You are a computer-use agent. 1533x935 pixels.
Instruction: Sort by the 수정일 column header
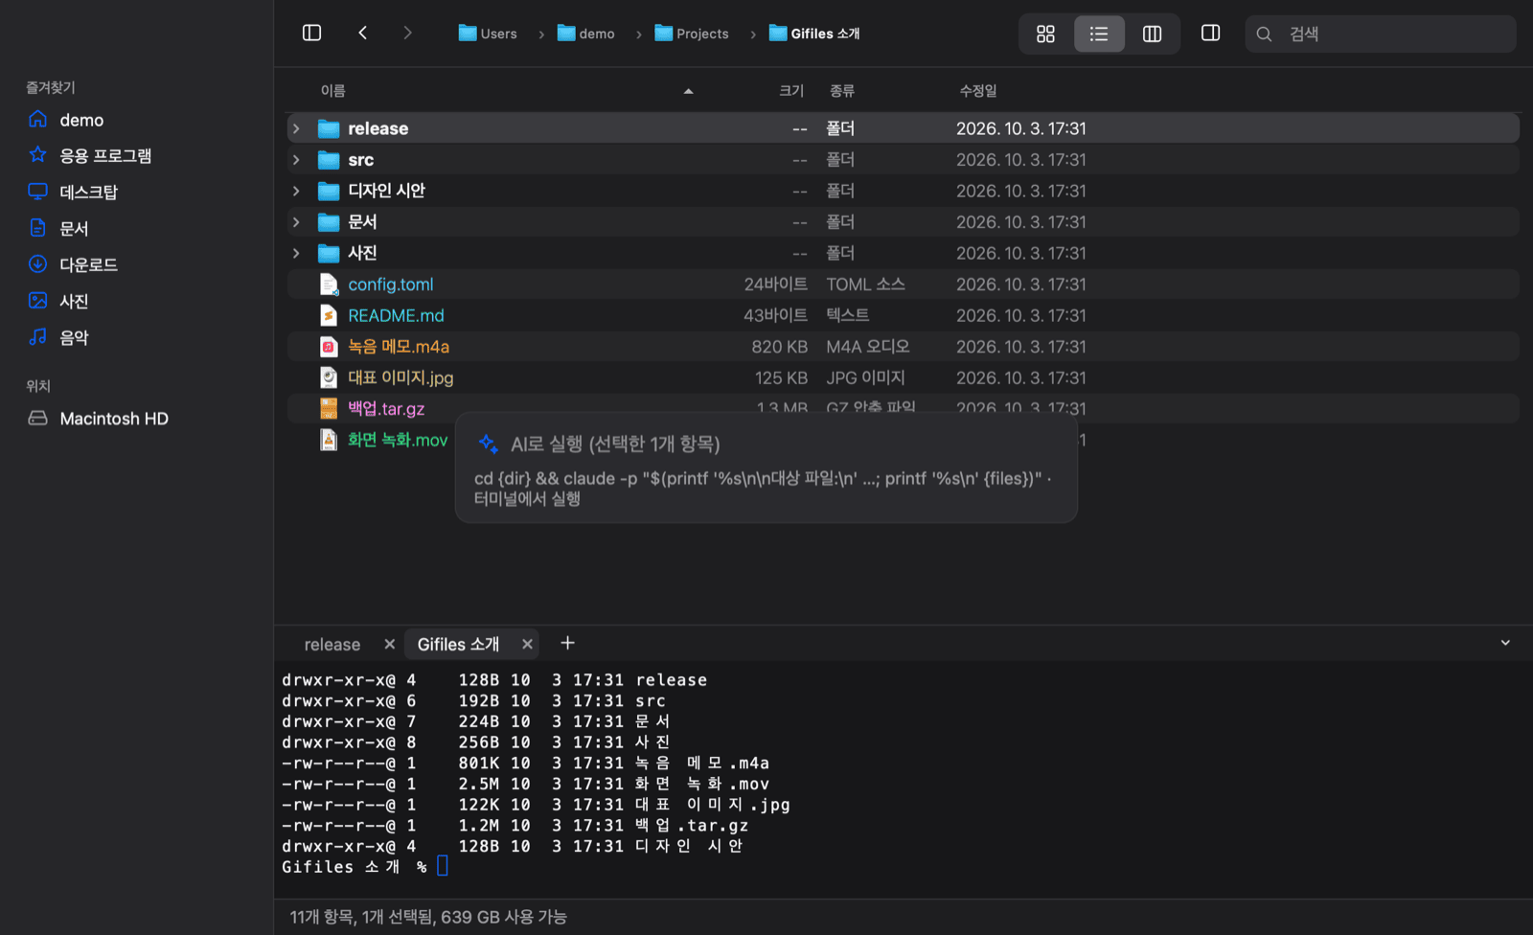[978, 90]
